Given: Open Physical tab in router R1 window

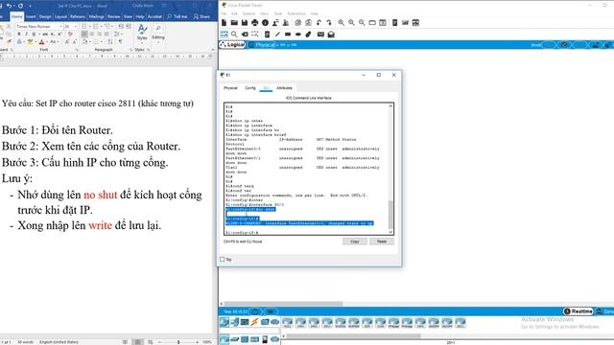Looking at the screenshot, I should (x=230, y=88).
